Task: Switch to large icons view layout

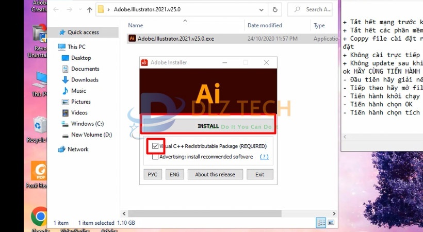Action: 332,223
